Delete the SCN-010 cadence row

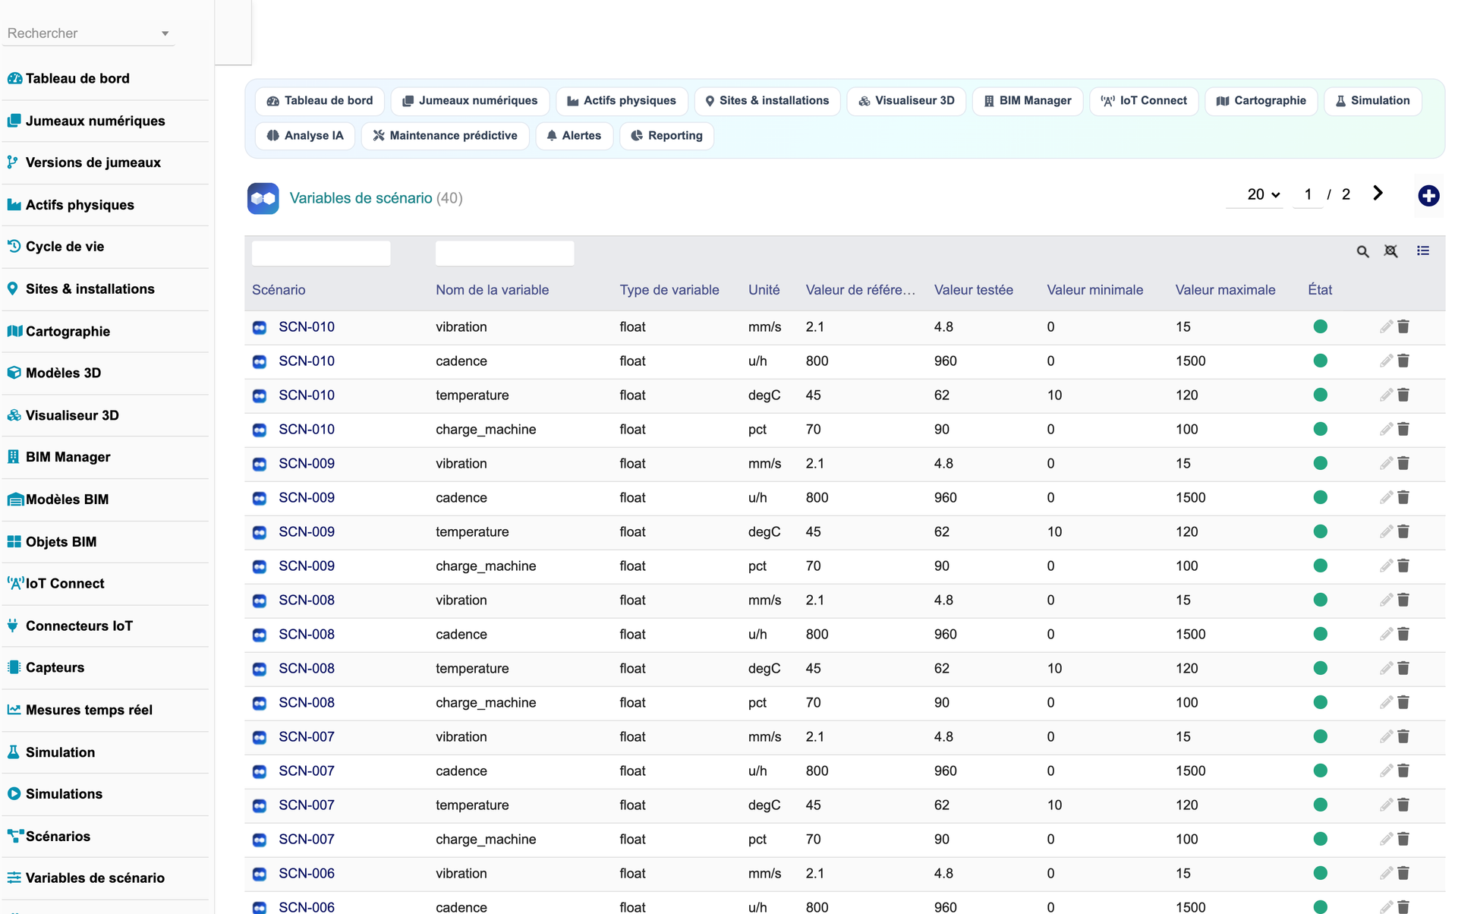[x=1403, y=361]
